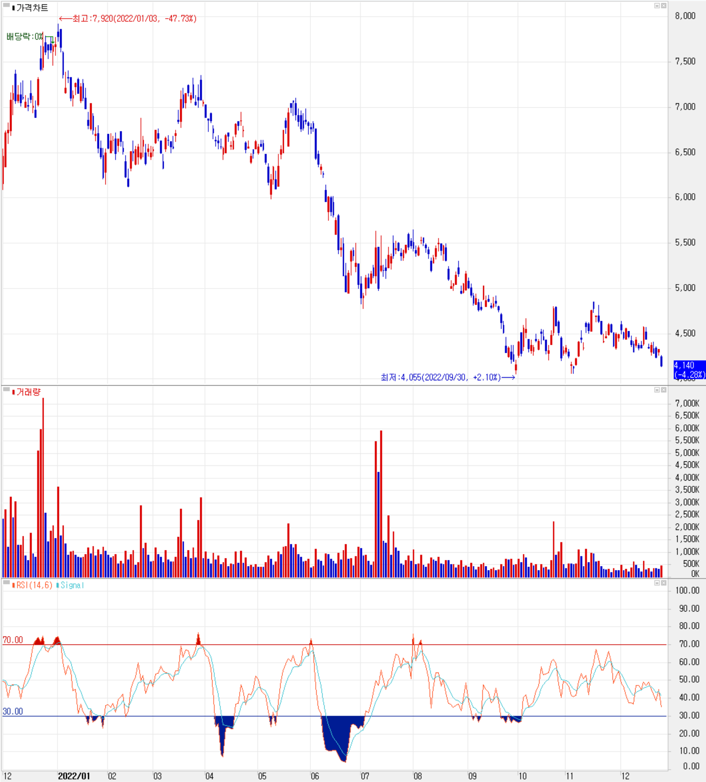Screen dimensions: 706x782
Task: Click 4,000K on the volume scale
Action: coord(687,478)
